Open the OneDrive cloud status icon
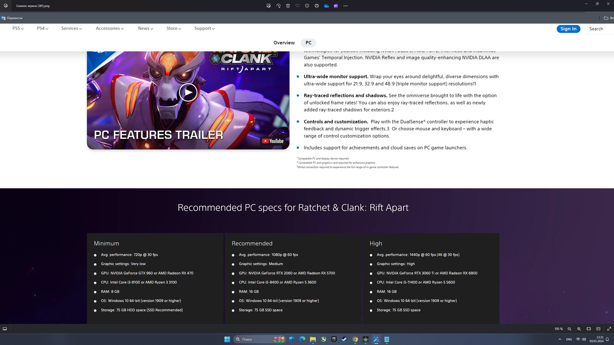The image size is (614, 345). pyautogui.click(x=326, y=6)
